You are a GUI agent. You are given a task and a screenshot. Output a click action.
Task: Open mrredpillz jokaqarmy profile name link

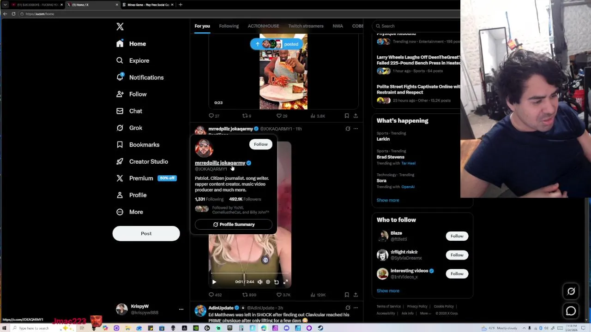point(220,163)
